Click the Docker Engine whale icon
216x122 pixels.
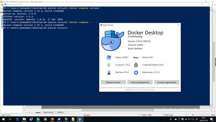pyautogui.click(x=109, y=57)
